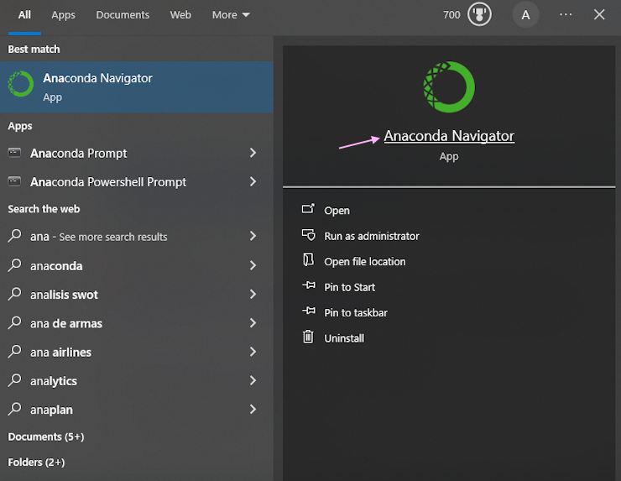Click search icon beside 'ana airlines'
The height and width of the screenshot is (481, 621).
(14, 352)
